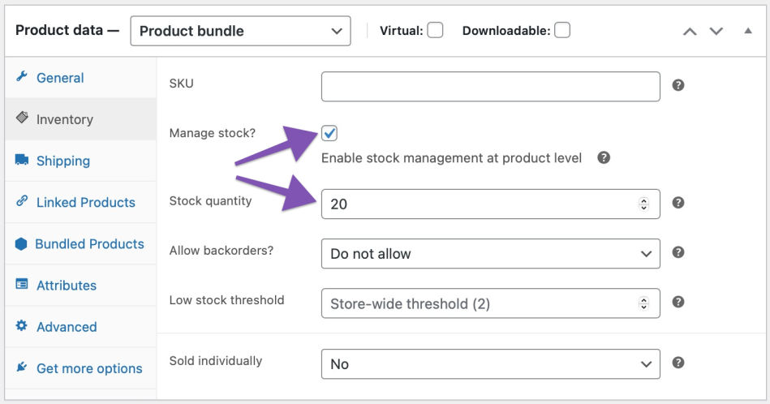Image resolution: width=770 pixels, height=404 pixels.
Task: Enable the Virtual checkbox
Action: point(436,31)
